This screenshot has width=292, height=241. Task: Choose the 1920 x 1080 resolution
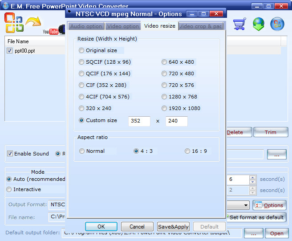(164, 108)
